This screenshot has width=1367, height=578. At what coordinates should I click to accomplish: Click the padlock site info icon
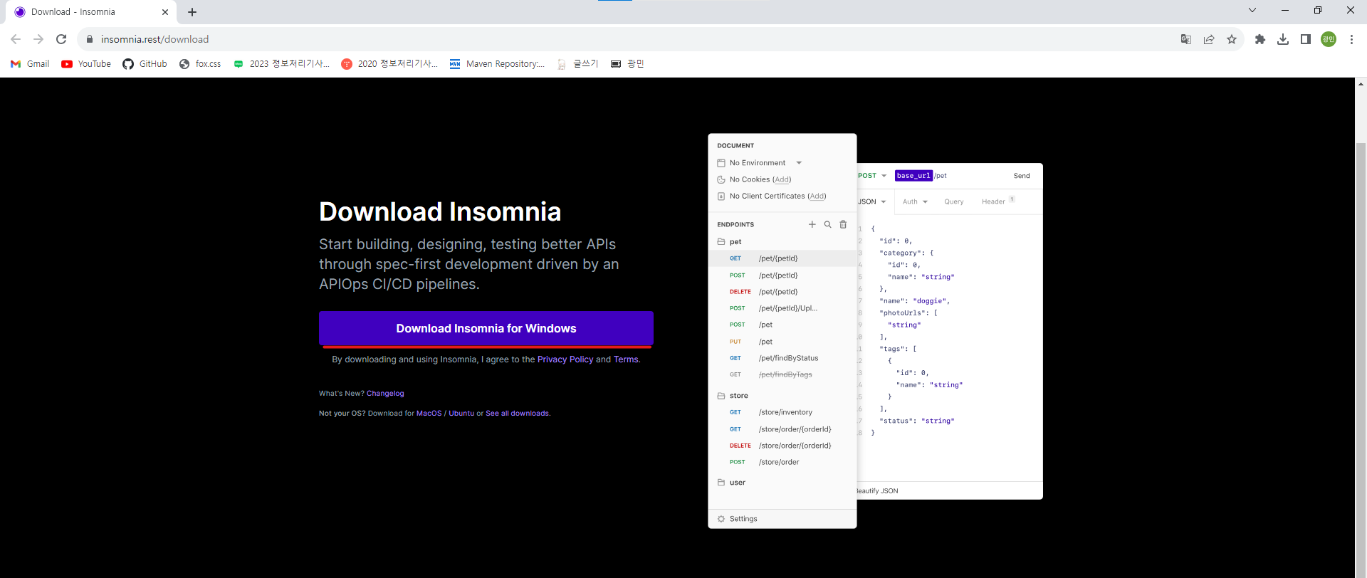coord(90,39)
